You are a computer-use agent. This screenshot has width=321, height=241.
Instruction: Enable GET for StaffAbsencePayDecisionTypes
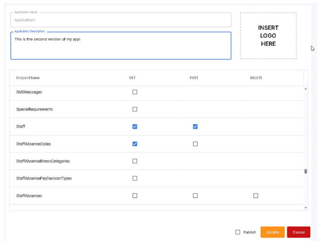135,178
